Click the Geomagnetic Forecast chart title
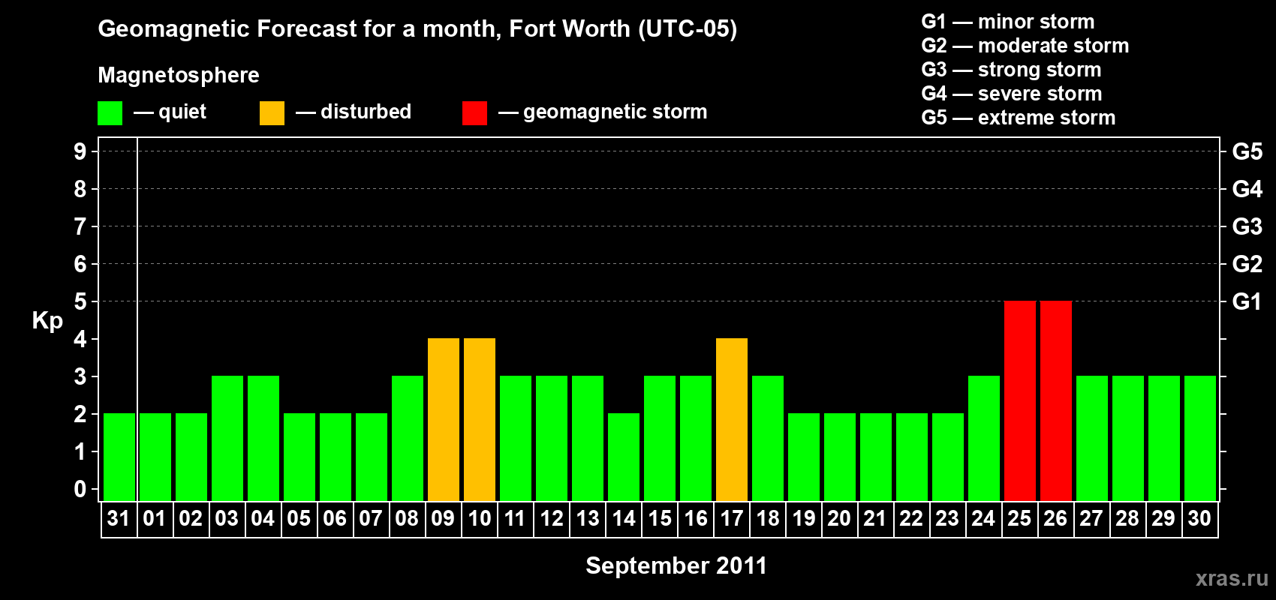 click(417, 29)
